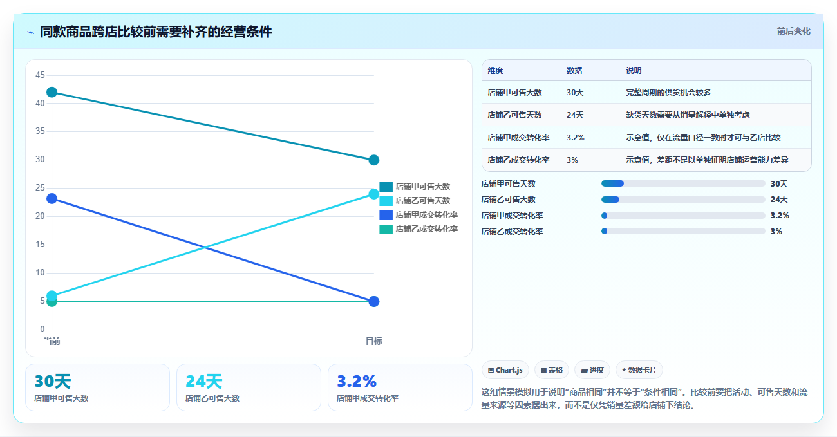Click the 店铺甲可售天数 legend label
Screen dimensions: 837x437
pos(423,187)
